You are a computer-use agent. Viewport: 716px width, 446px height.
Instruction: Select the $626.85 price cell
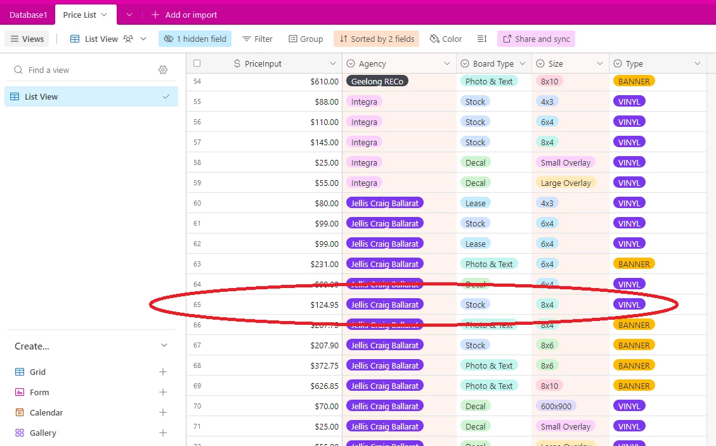point(264,386)
